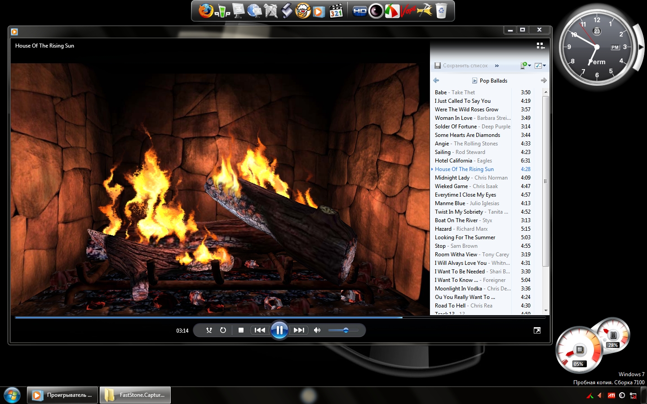
Task: Pause playback with the blue pause button
Action: [x=279, y=330]
